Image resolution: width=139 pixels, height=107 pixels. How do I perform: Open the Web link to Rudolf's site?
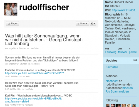[125, 10]
